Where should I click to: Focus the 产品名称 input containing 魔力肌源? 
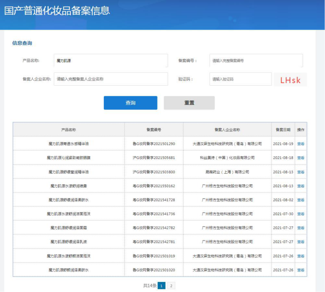[111, 61]
